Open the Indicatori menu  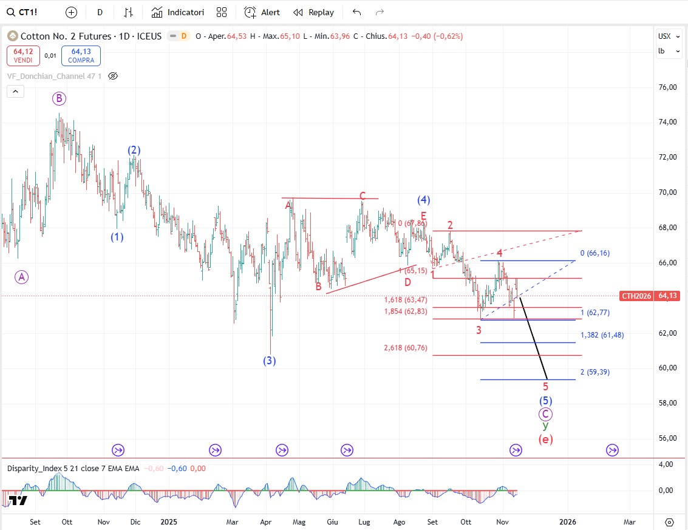pos(178,12)
